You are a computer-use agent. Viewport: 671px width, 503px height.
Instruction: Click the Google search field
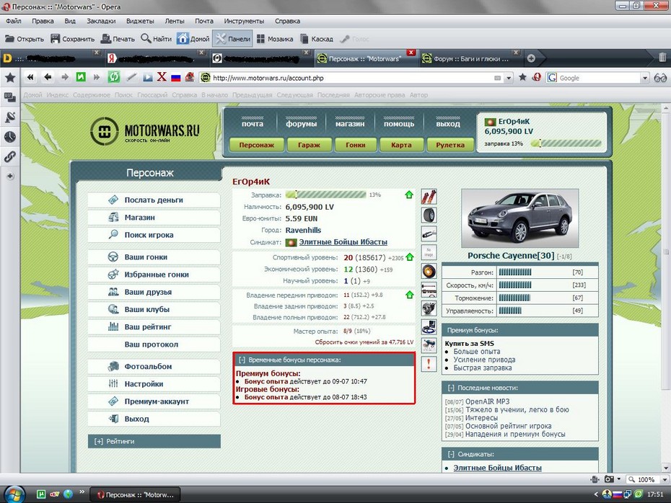tap(599, 78)
